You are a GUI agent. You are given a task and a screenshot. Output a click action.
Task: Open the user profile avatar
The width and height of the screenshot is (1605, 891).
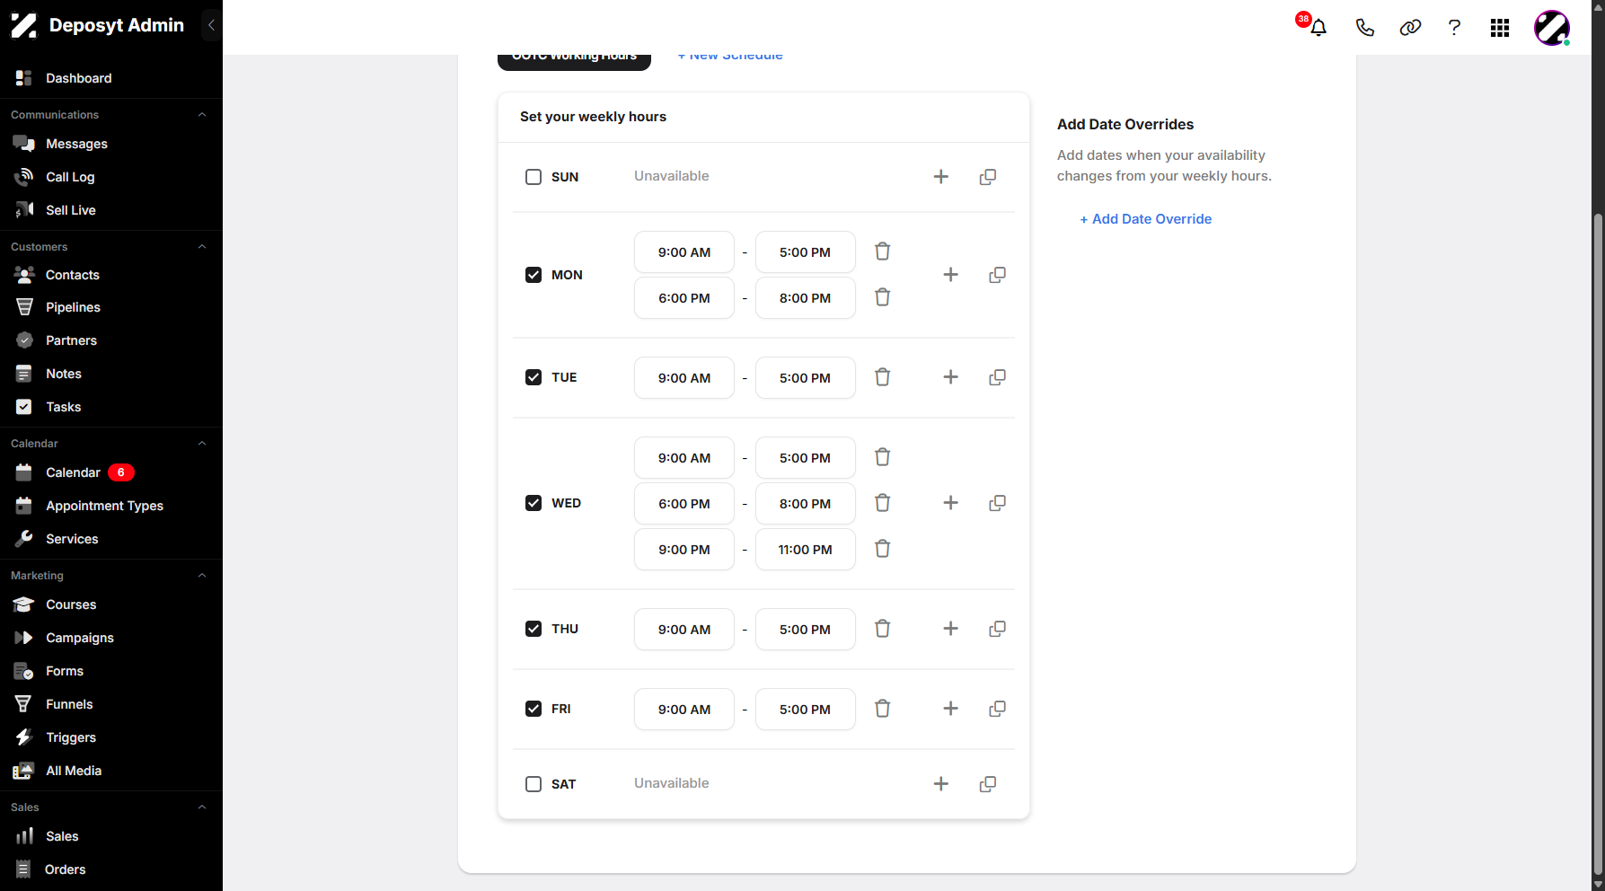pyautogui.click(x=1551, y=28)
